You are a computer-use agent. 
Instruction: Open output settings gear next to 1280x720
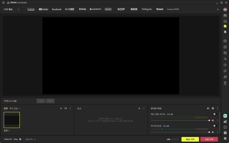tap(20, 139)
